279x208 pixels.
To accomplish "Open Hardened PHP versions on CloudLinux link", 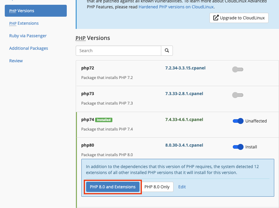I will tap(176, 7).
